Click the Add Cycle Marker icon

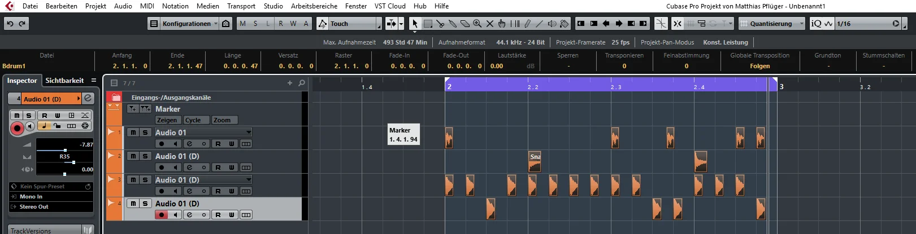[145, 109]
